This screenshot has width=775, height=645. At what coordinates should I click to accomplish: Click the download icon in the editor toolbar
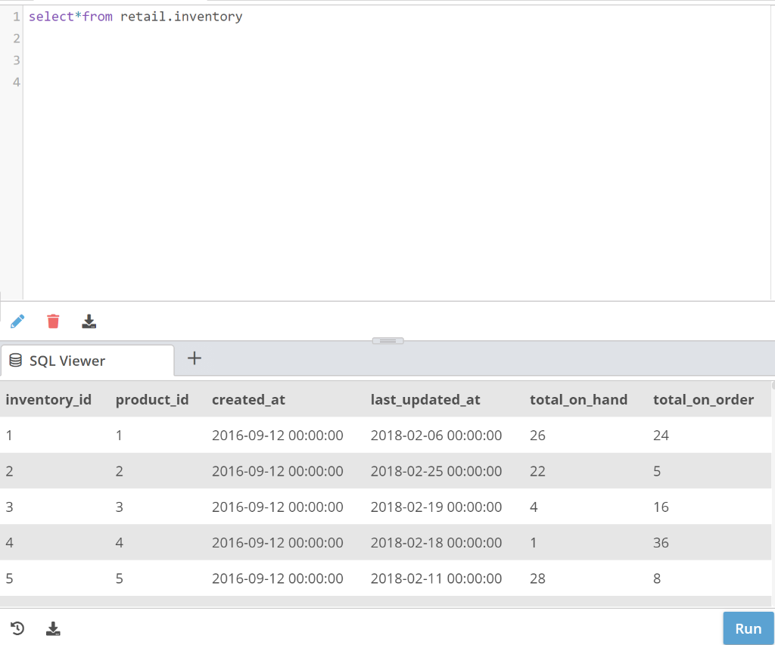[x=89, y=321]
